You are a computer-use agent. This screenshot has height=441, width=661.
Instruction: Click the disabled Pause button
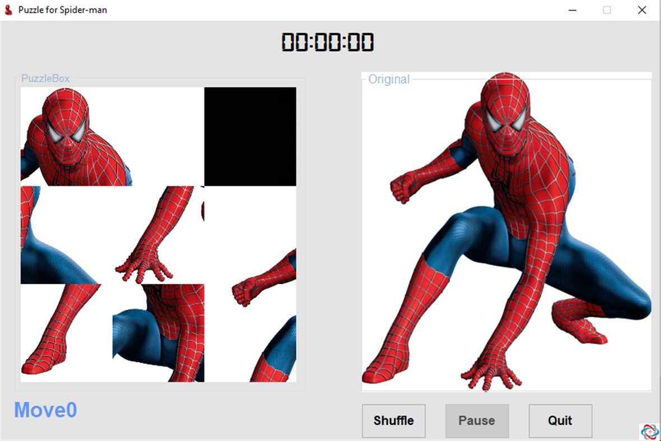(x=477, y=421)
